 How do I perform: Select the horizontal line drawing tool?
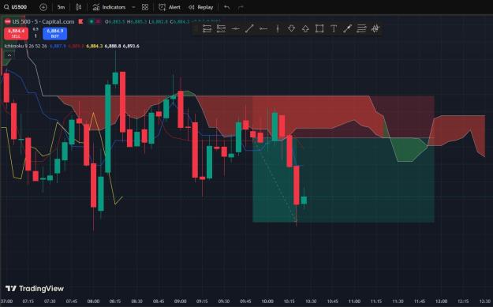click(x=235, y=28)
